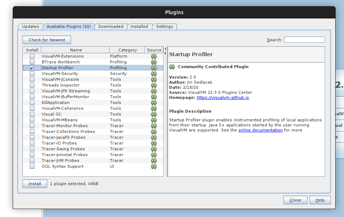
Task: Click the KillApplication source icon
Action: 154,103
